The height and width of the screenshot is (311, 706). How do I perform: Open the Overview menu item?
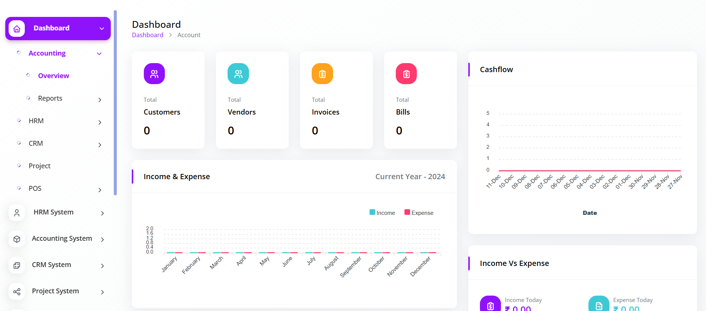click(x=53, y=76)
